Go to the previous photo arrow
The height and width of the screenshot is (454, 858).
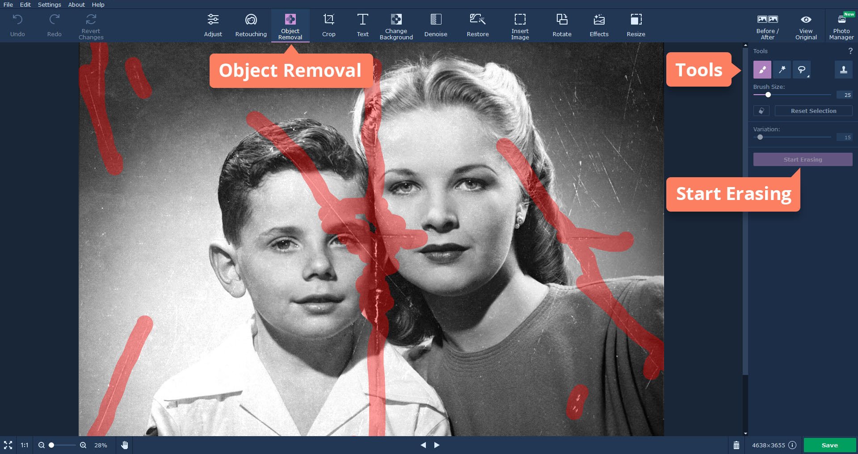pos(423,445)
